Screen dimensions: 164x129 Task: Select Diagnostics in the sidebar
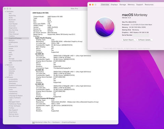pyautogui.click(x=13, y=28)
